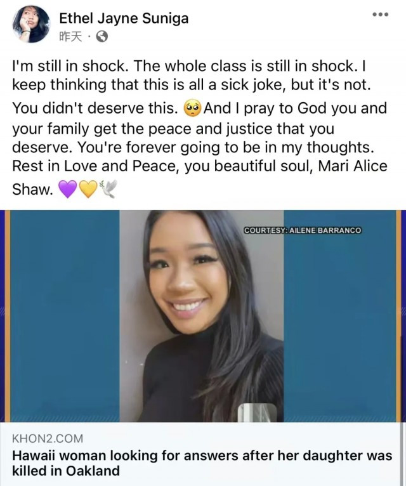Image resolution: width=406 pixels, height=486 pixels.
Task: Open the smiling woman portrait in preview
Action: pyautogui.click(x=202, y=316)
